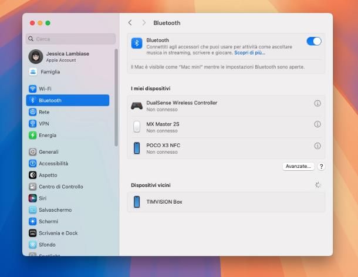Click the Scrivania e Dock icon

tap(33, 233)
